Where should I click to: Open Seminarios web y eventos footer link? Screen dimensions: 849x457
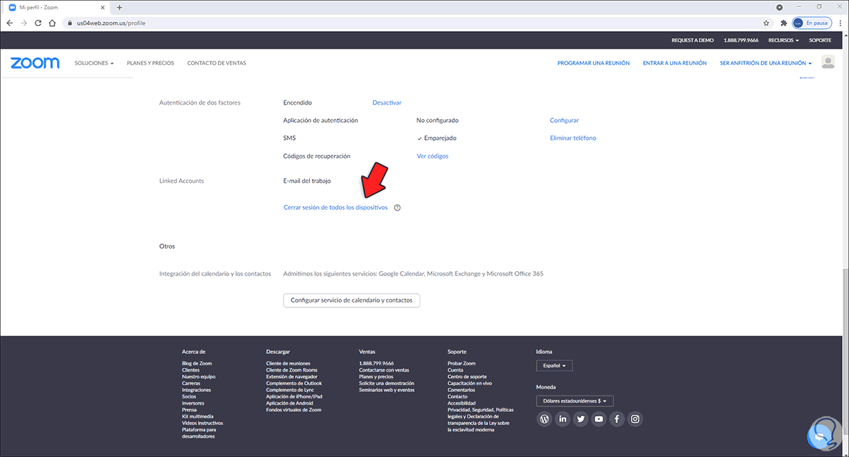(386, 390)
